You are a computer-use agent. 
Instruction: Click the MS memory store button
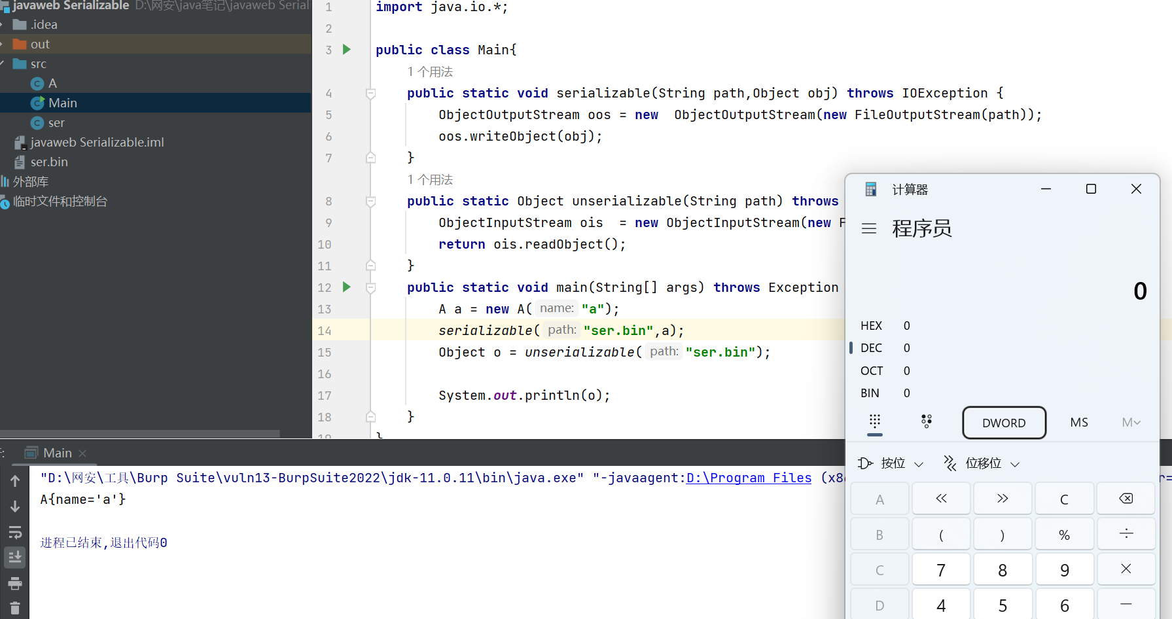click(1079, 423)
